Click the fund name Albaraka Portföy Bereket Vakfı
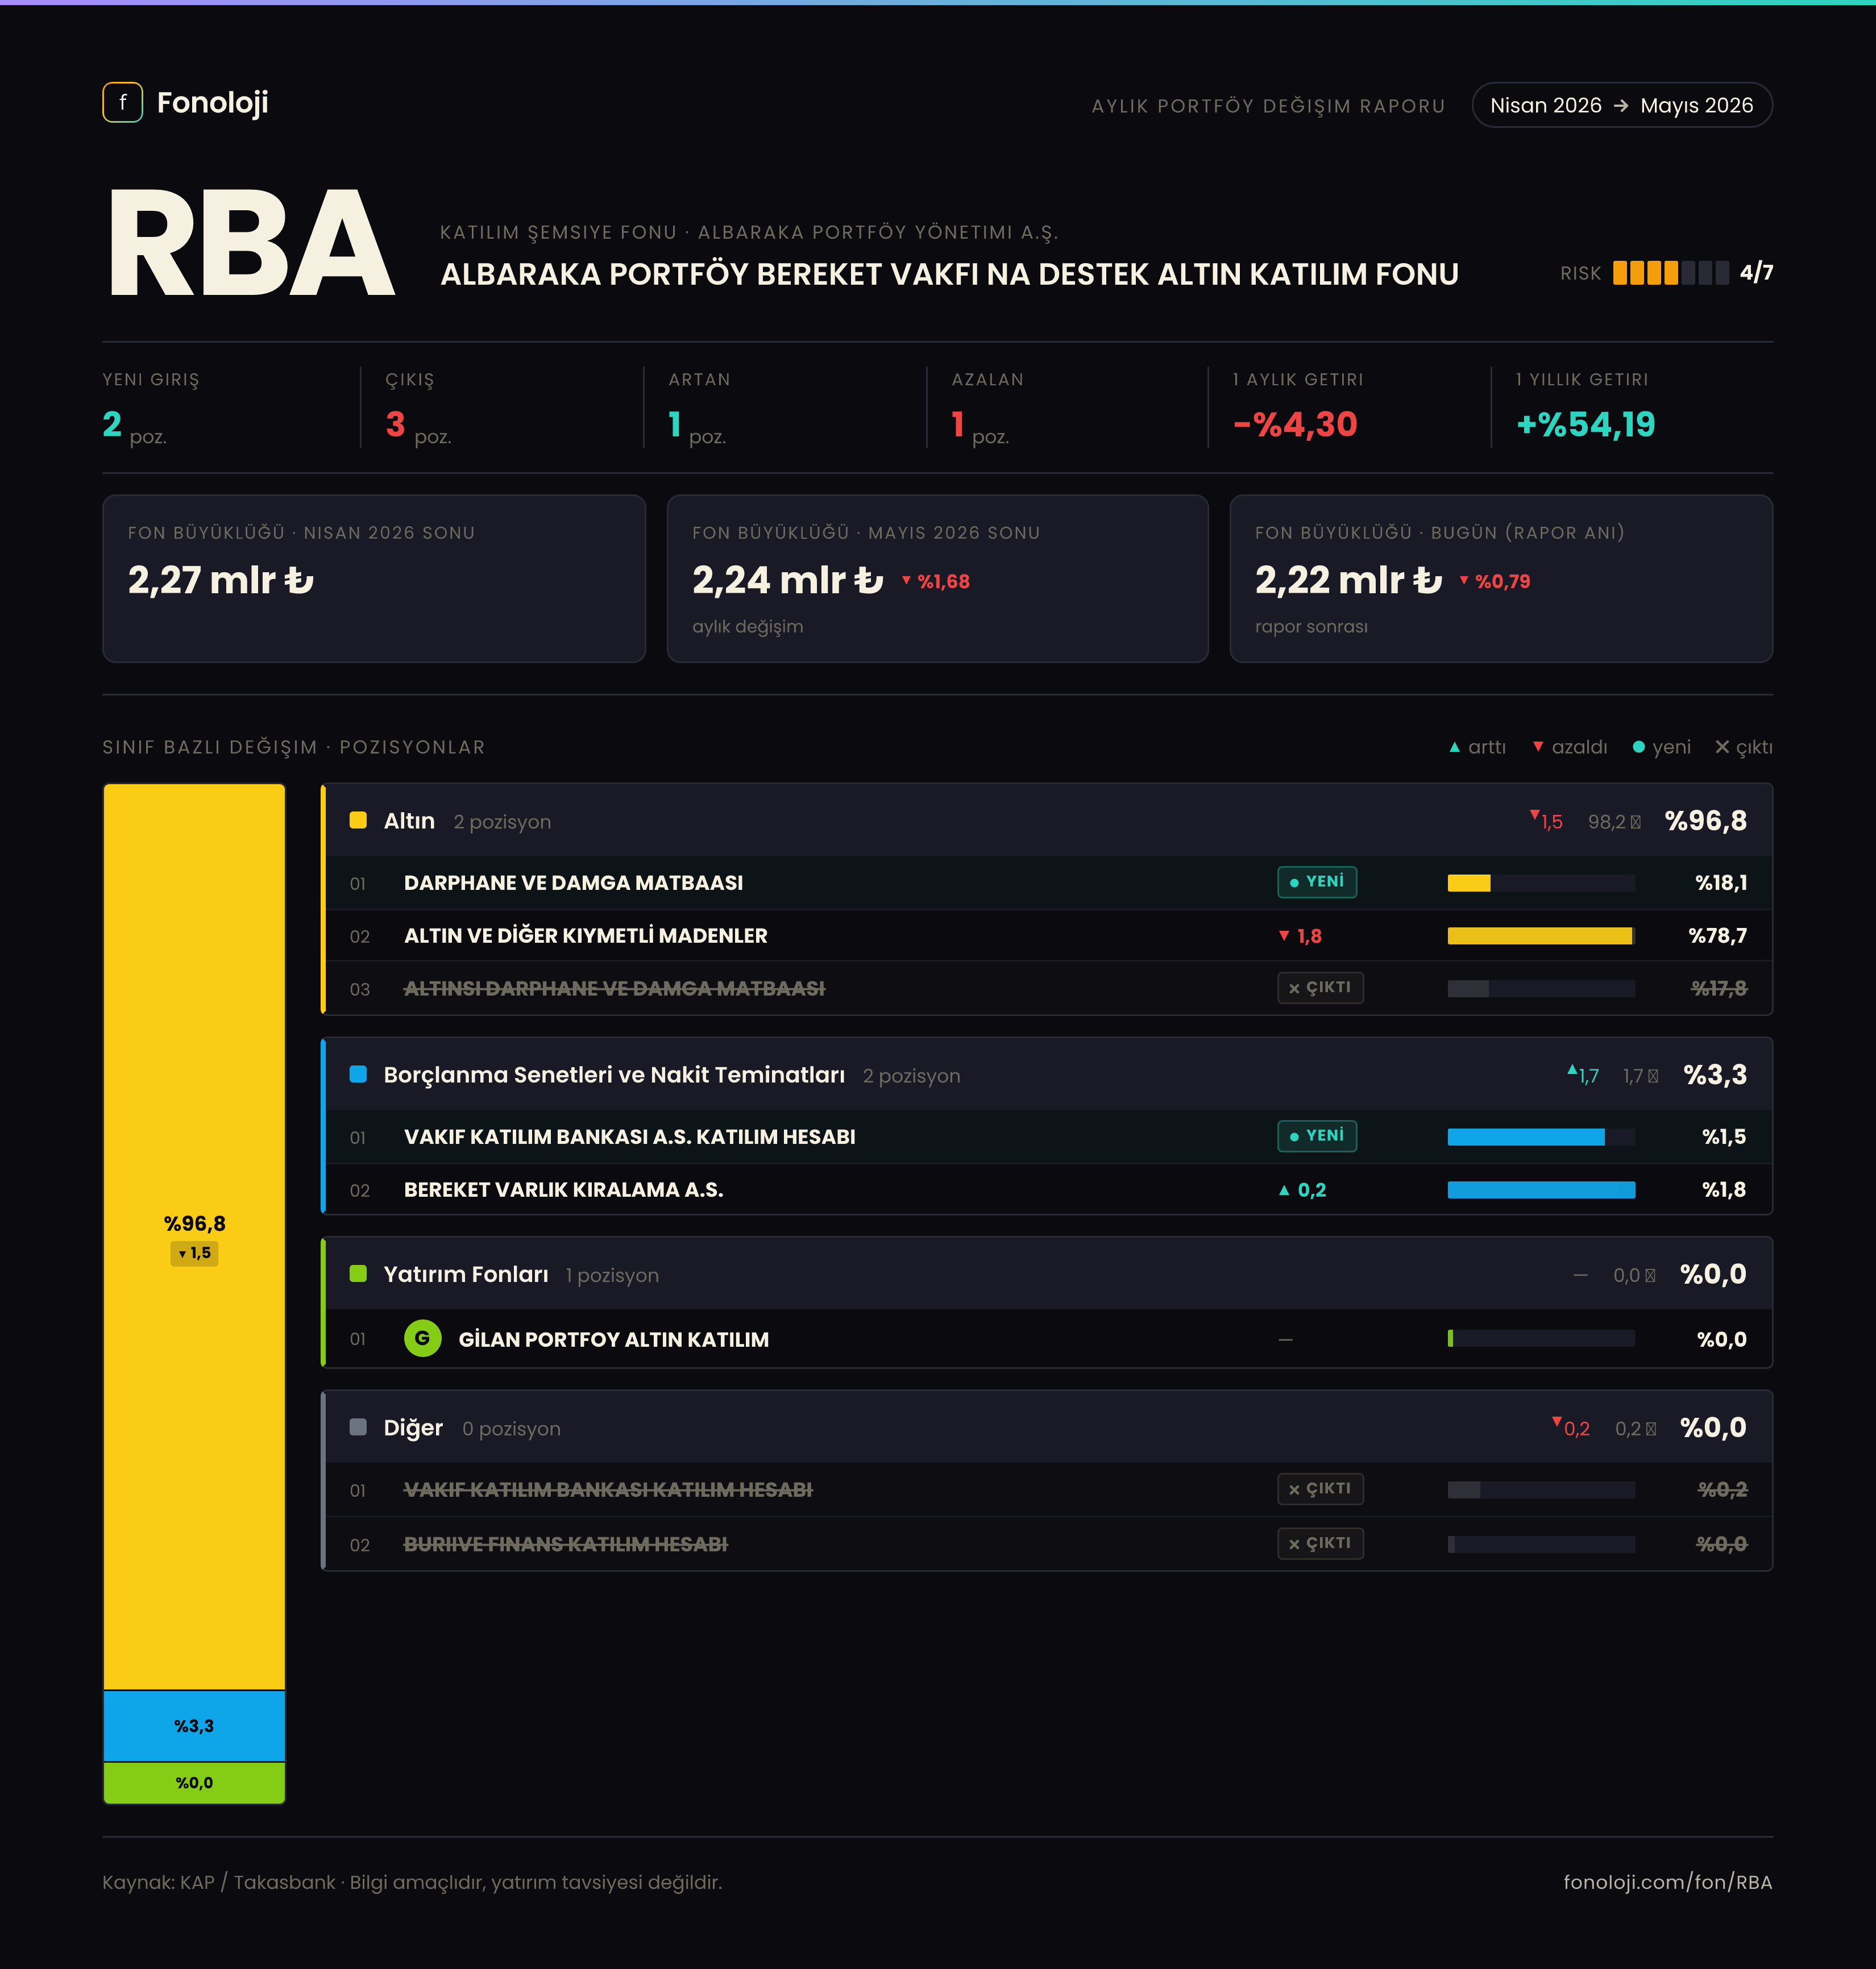 point(949,274)
